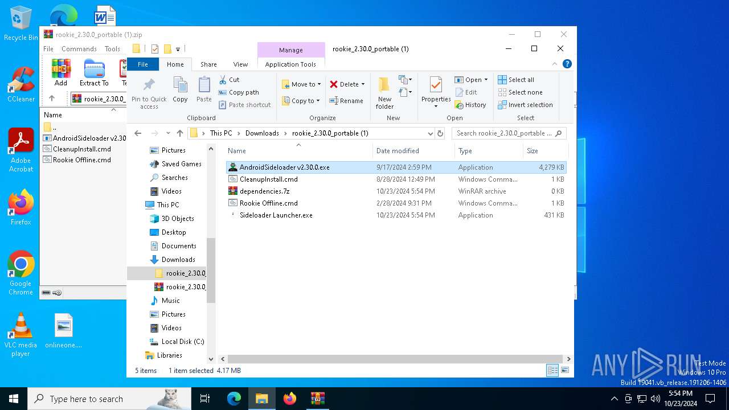The height and width of the screenshot is (410, 729).
Task: Click History in Open group
Action: pos(470,105)
